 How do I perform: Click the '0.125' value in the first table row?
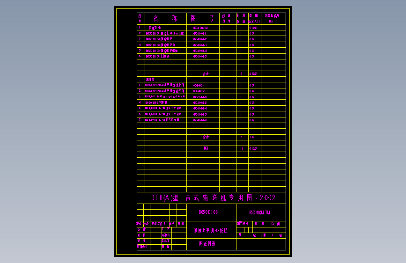[253, 28]
